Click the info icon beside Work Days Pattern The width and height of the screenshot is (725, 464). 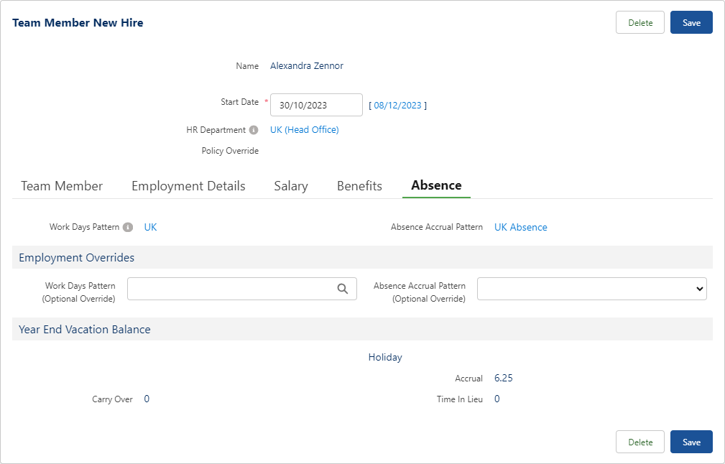pos(128,227)
